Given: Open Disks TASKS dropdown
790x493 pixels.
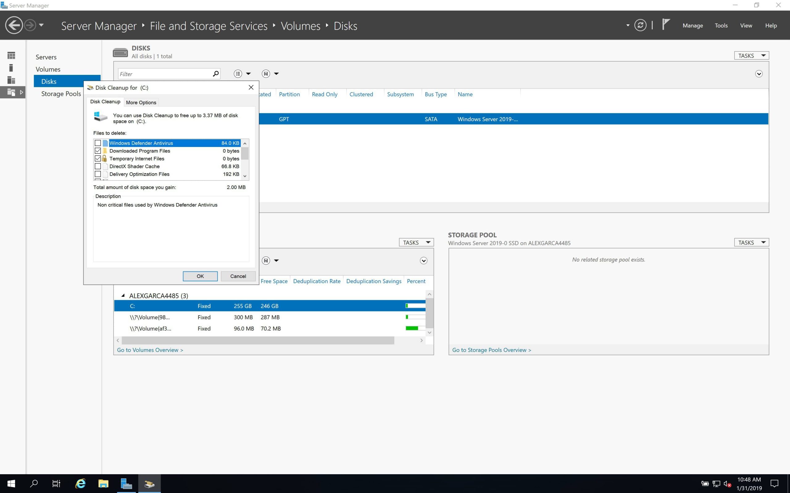Looking at the screenshot, I should (751, 56).
